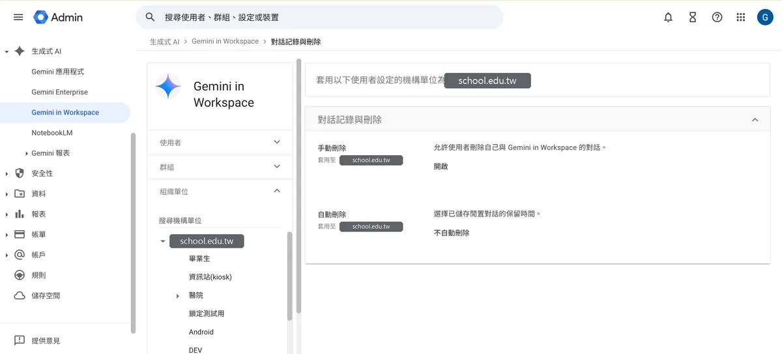Viewport: 782px width, 354px height.
Task: Collapse the 組織單位 section chevron
Action: pyautogui.click(x=277, y=191)
